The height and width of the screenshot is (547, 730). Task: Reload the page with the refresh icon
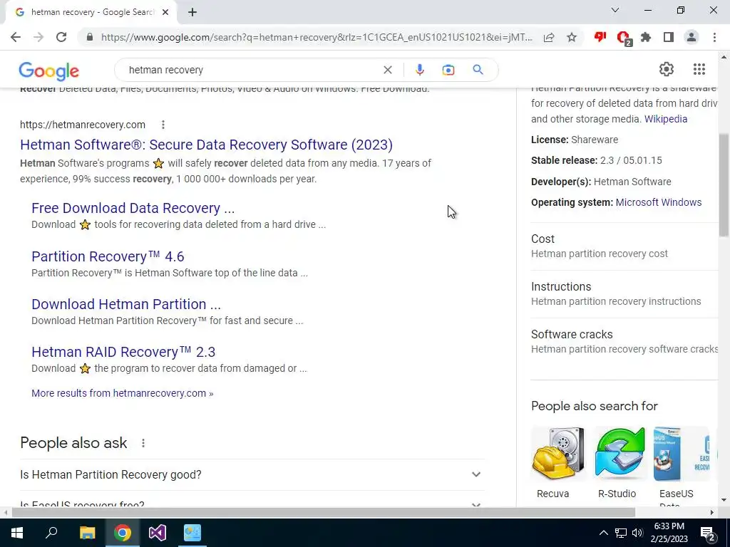coord(61,37)
